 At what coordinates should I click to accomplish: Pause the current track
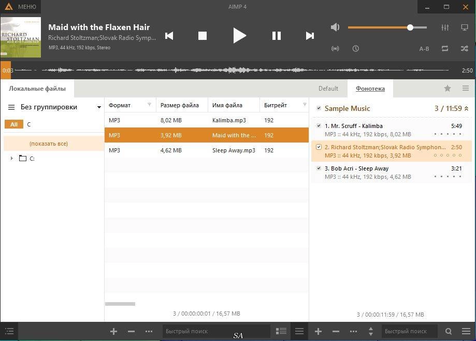click(276, 36)
